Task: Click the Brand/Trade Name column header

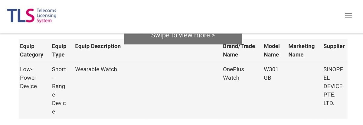Action: pos(239,50)
